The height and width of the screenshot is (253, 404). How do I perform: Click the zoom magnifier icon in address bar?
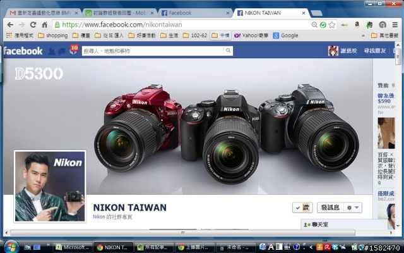click(314, 25)
